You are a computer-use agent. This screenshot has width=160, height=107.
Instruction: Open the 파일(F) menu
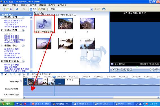(x=6, y=5)
